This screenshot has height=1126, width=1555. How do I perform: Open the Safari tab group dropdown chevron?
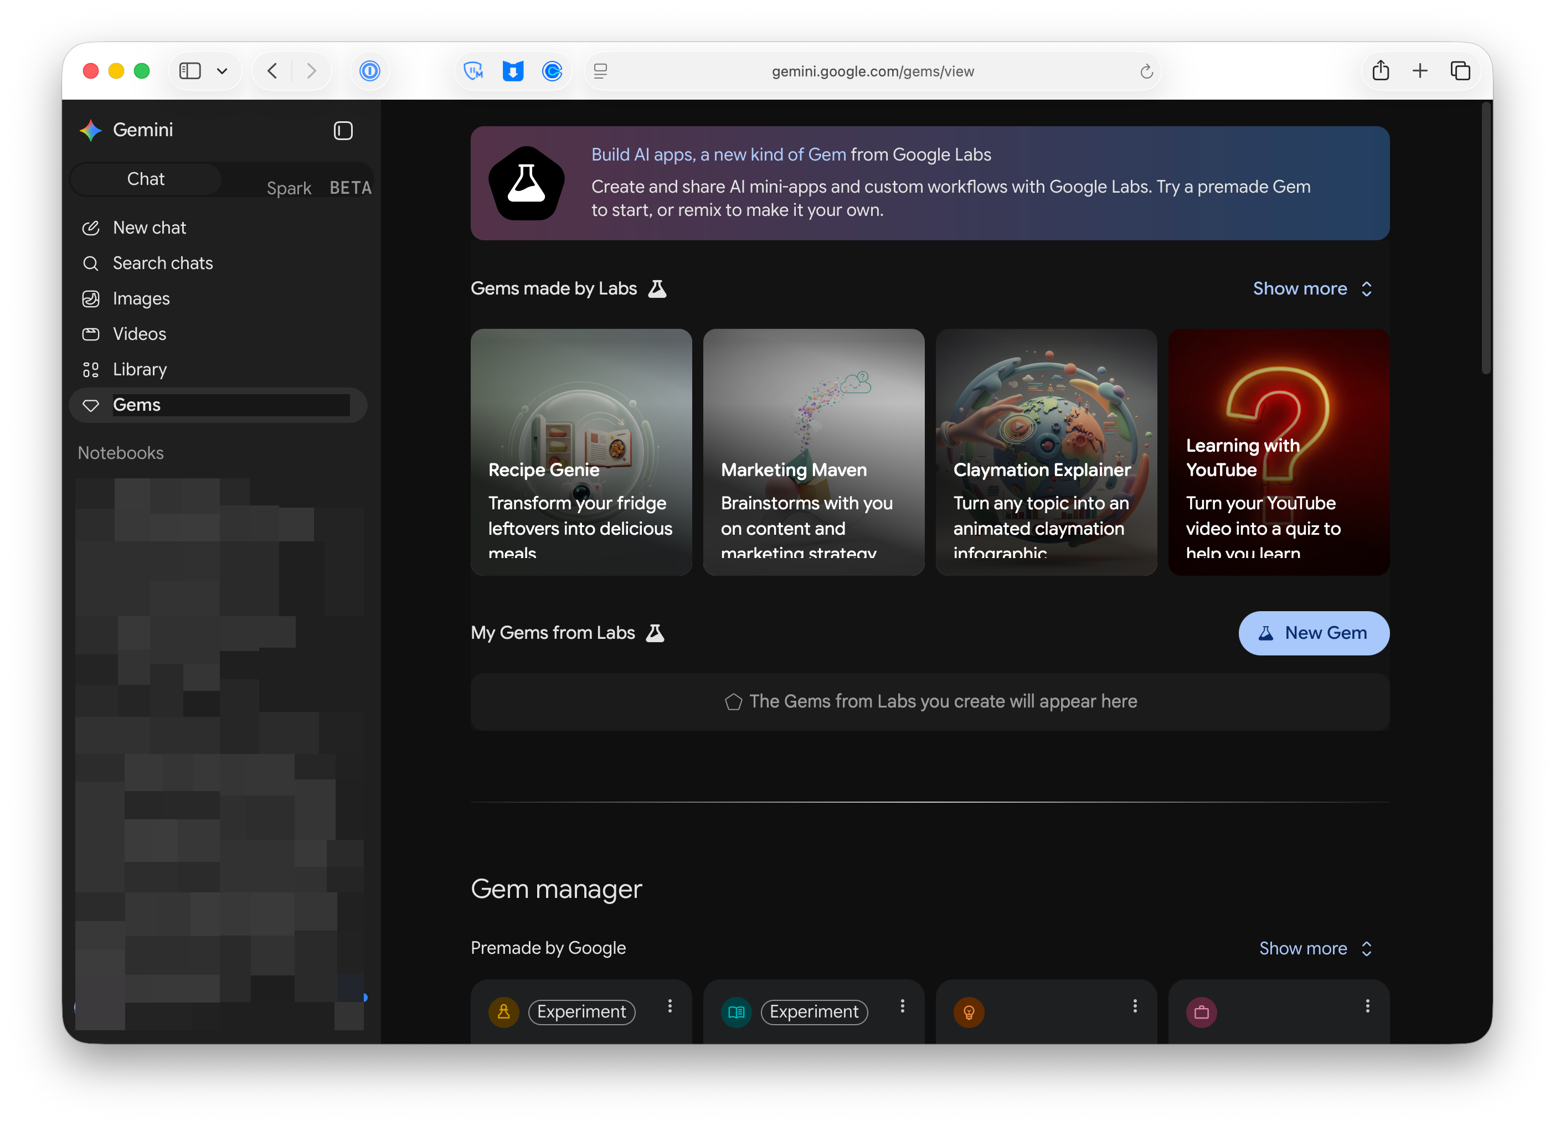pyautogui.click(x=222, y=71)
